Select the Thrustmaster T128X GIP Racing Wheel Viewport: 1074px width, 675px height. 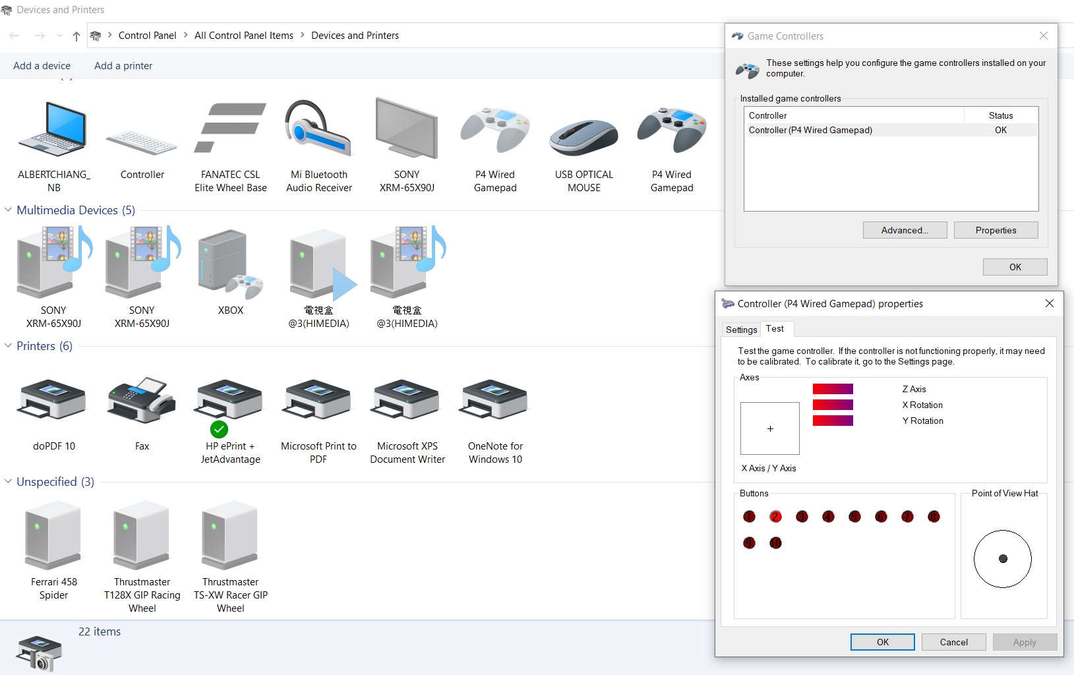[142, 557]
